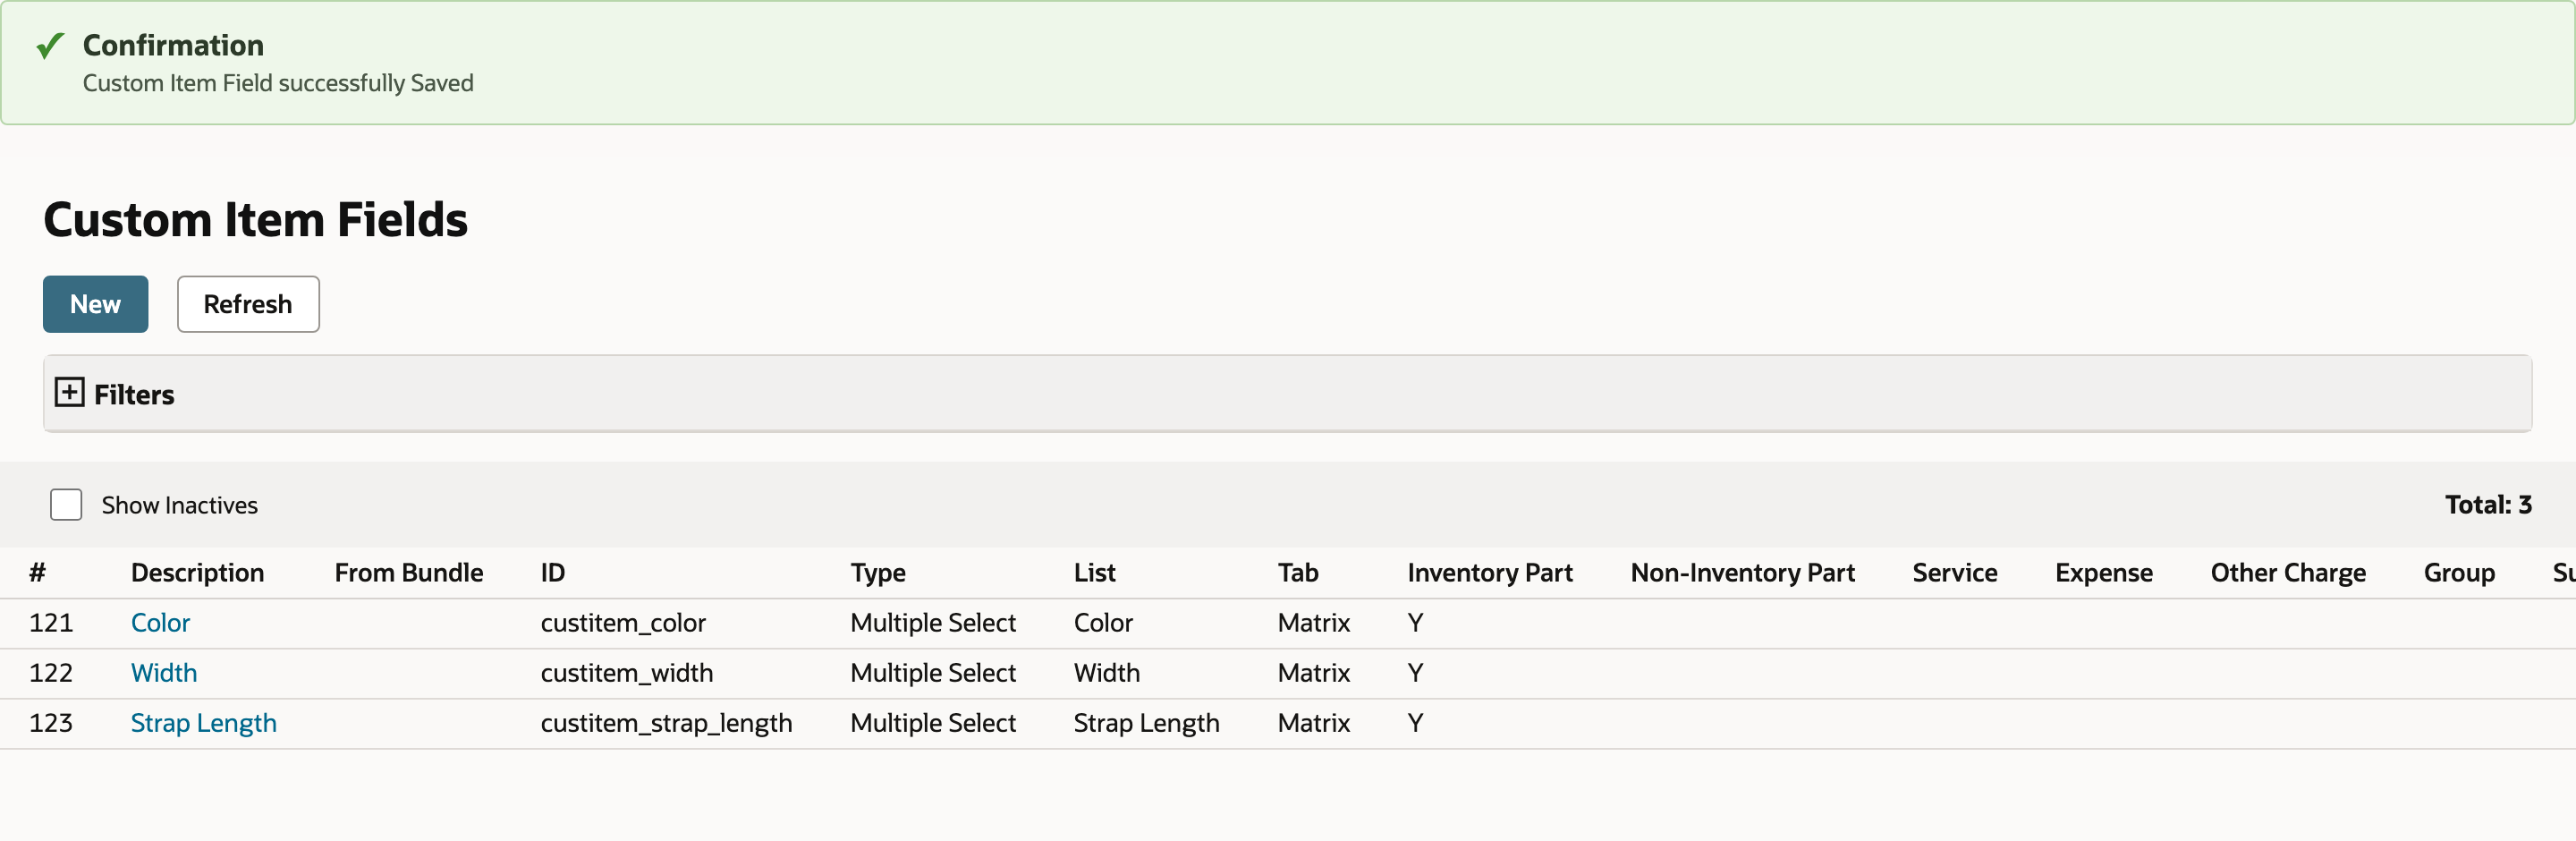Sort by the ID column header
The height and width of the screenshot is (841, 2576).
553,573
